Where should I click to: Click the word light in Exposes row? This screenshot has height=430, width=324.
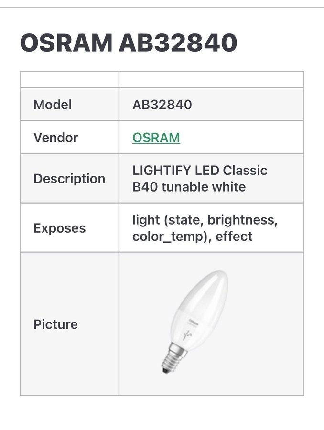tap(145, 220)
